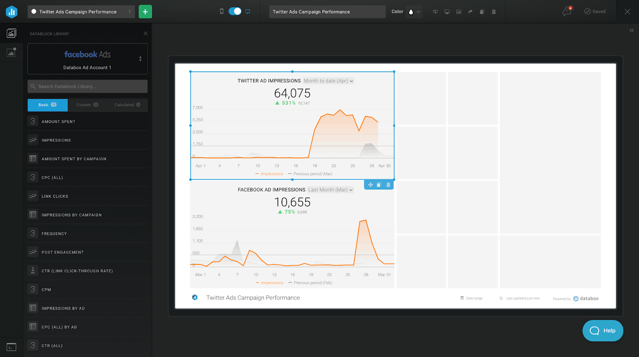Viewport: 639px width, 357px height.
Task: Click the Impressions line chart icon
Action: click(x=33, y=140)
